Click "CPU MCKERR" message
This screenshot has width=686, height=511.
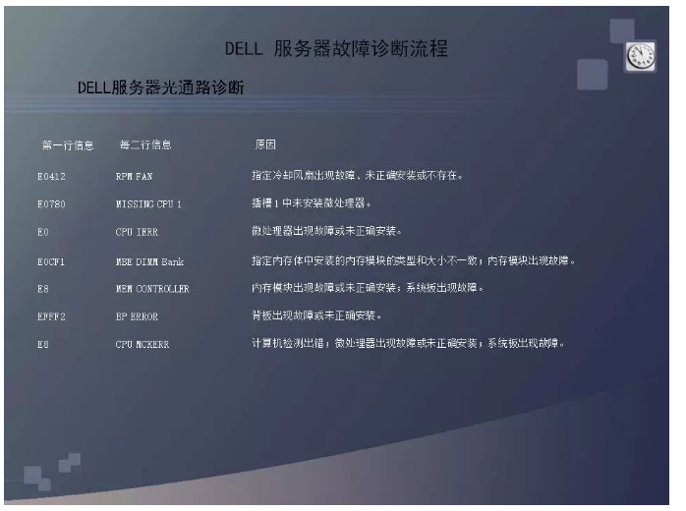click(143, 345)
